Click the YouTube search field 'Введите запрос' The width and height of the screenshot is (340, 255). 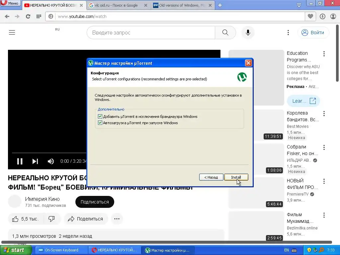coord(151,33)
